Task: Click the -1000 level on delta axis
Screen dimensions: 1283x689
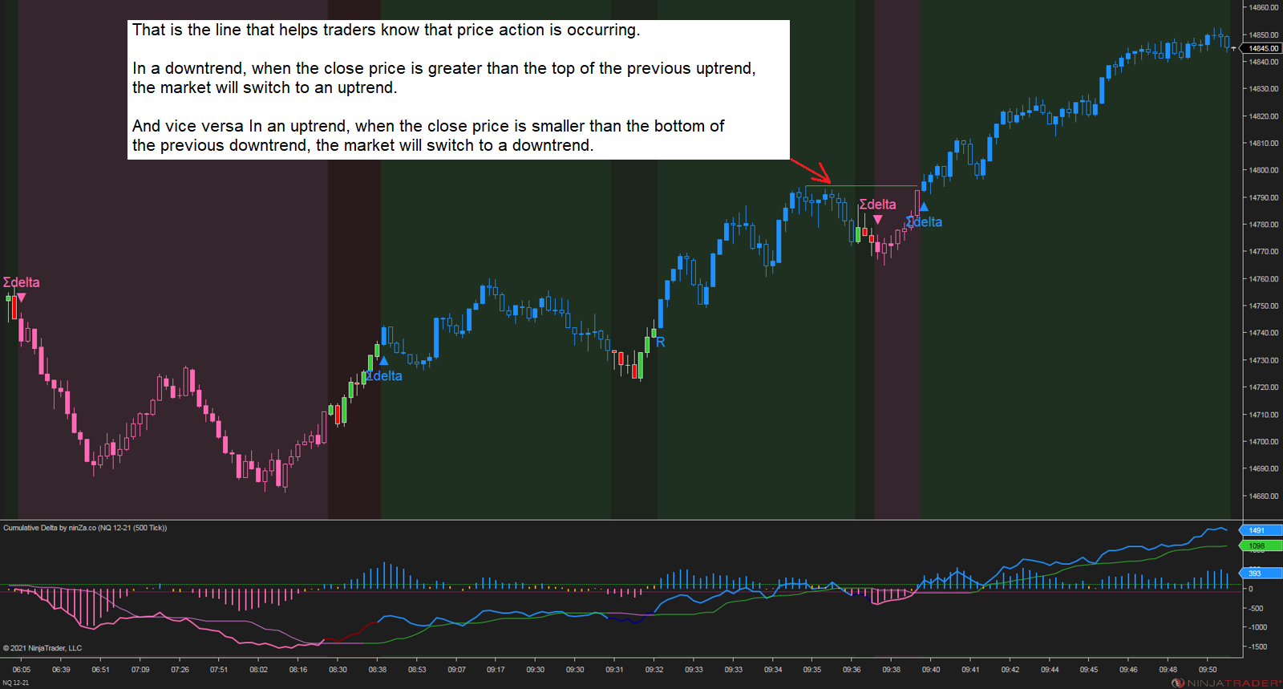Action: (1256, 627)
